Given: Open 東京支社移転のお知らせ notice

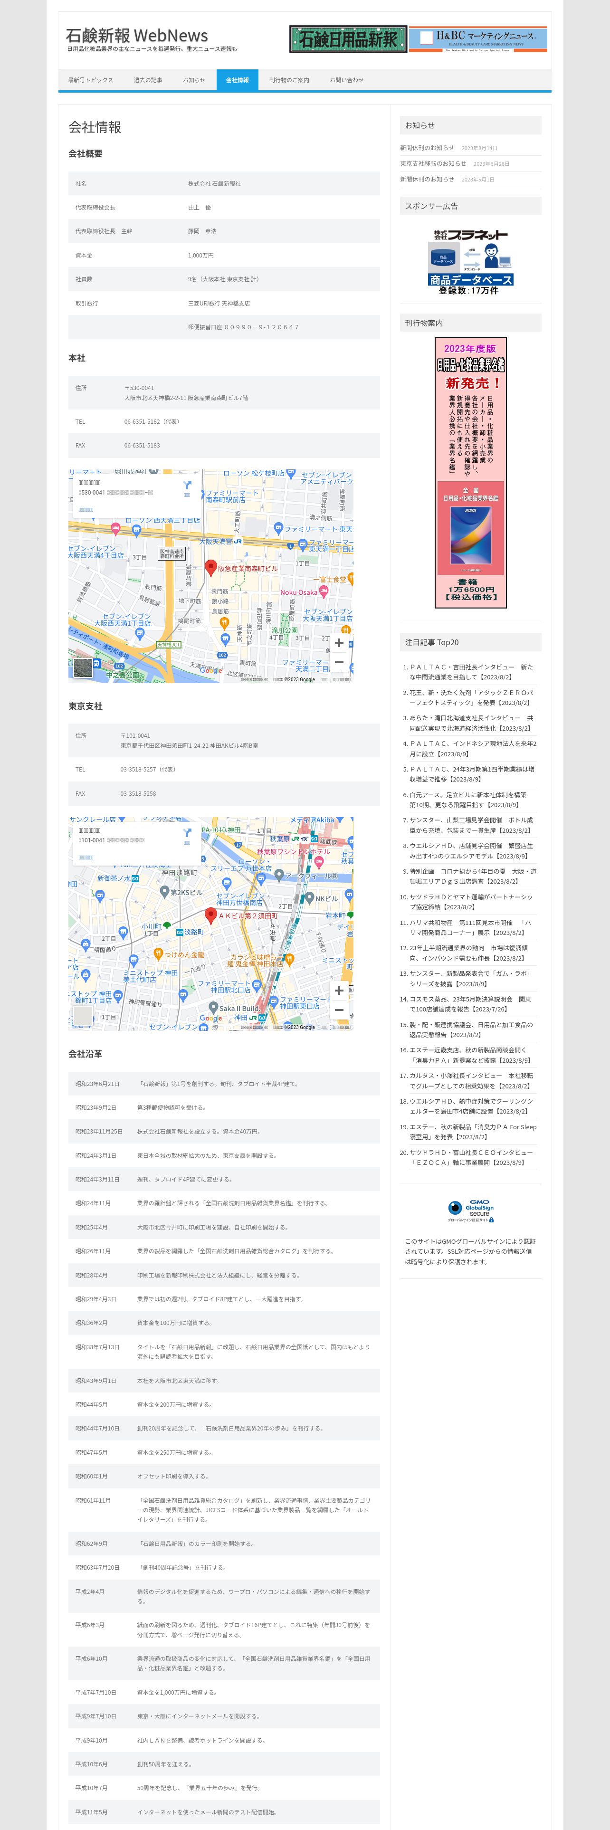Looking at the screenshot, I should click(432, 163).
